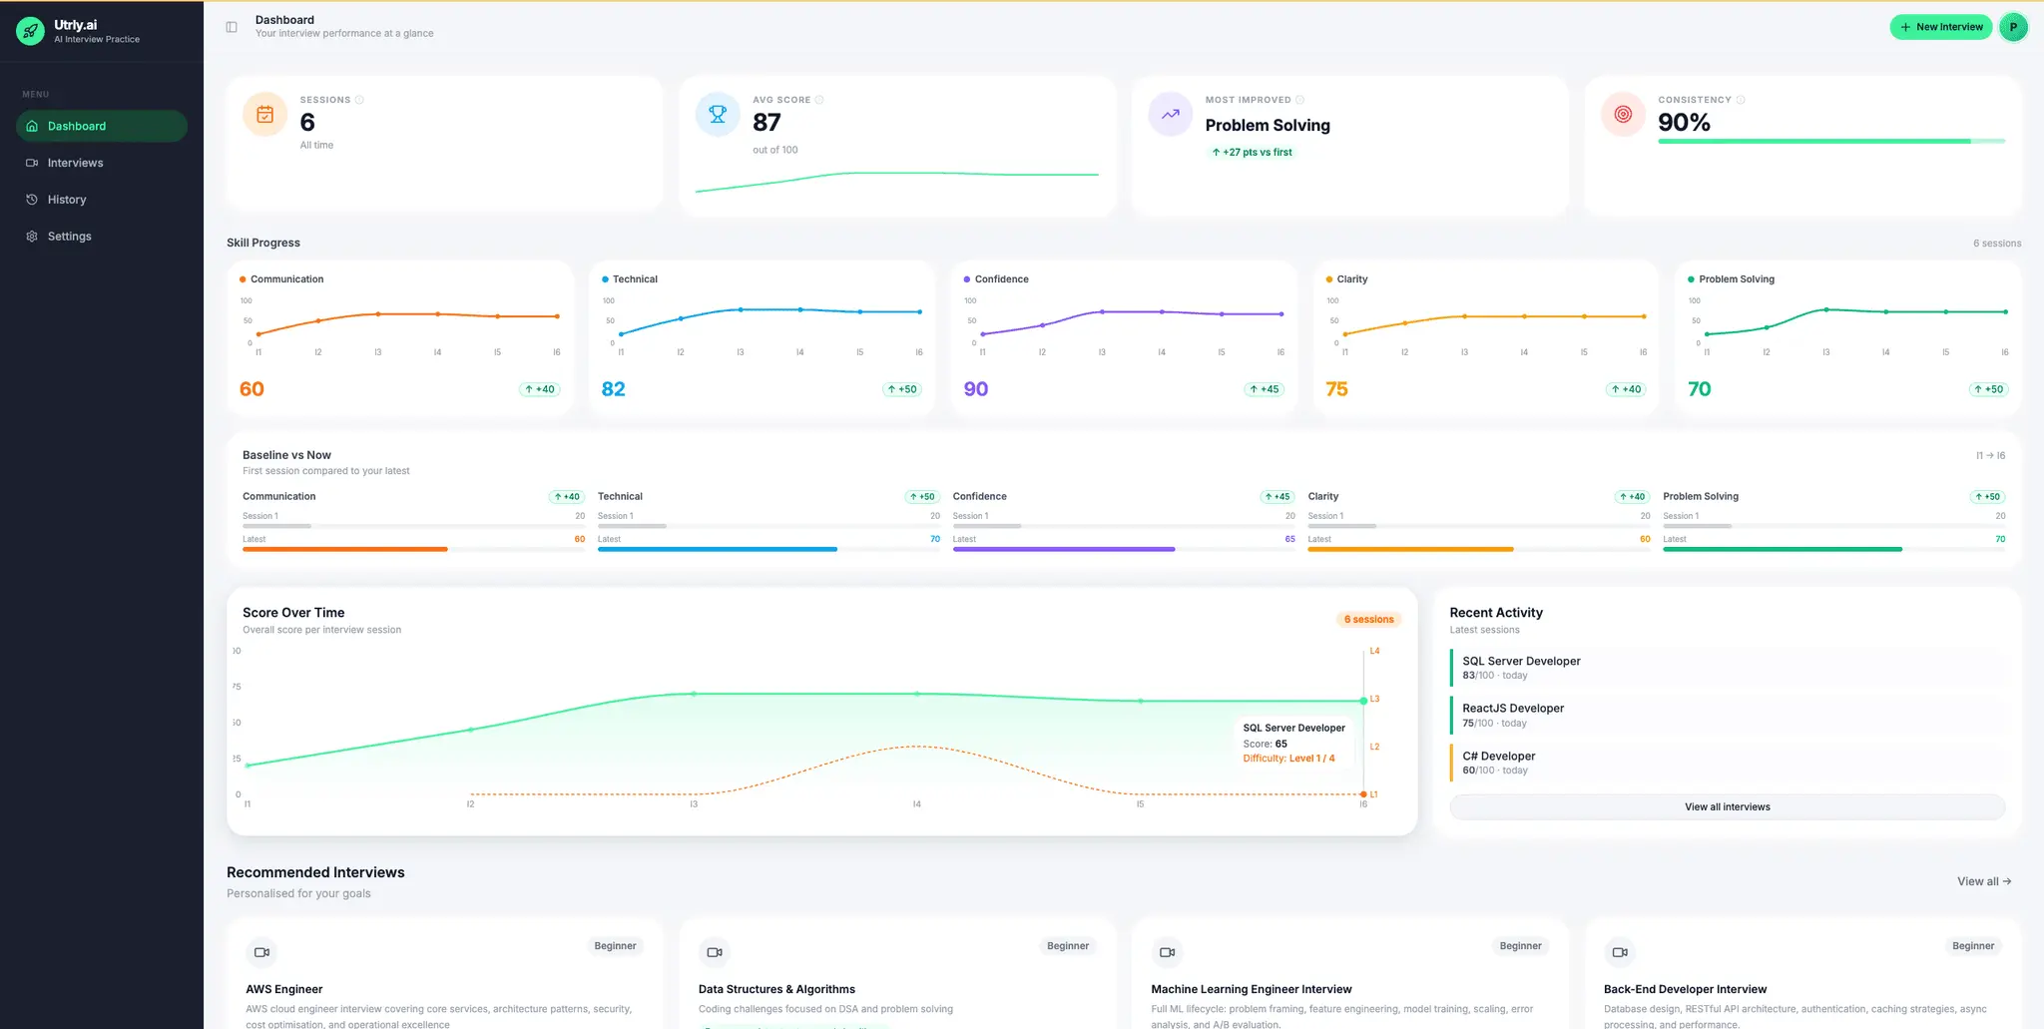Click the Problem Solving heading in Most Improved
This screenshot has height=1029, width=2044.
[1268, 125]
